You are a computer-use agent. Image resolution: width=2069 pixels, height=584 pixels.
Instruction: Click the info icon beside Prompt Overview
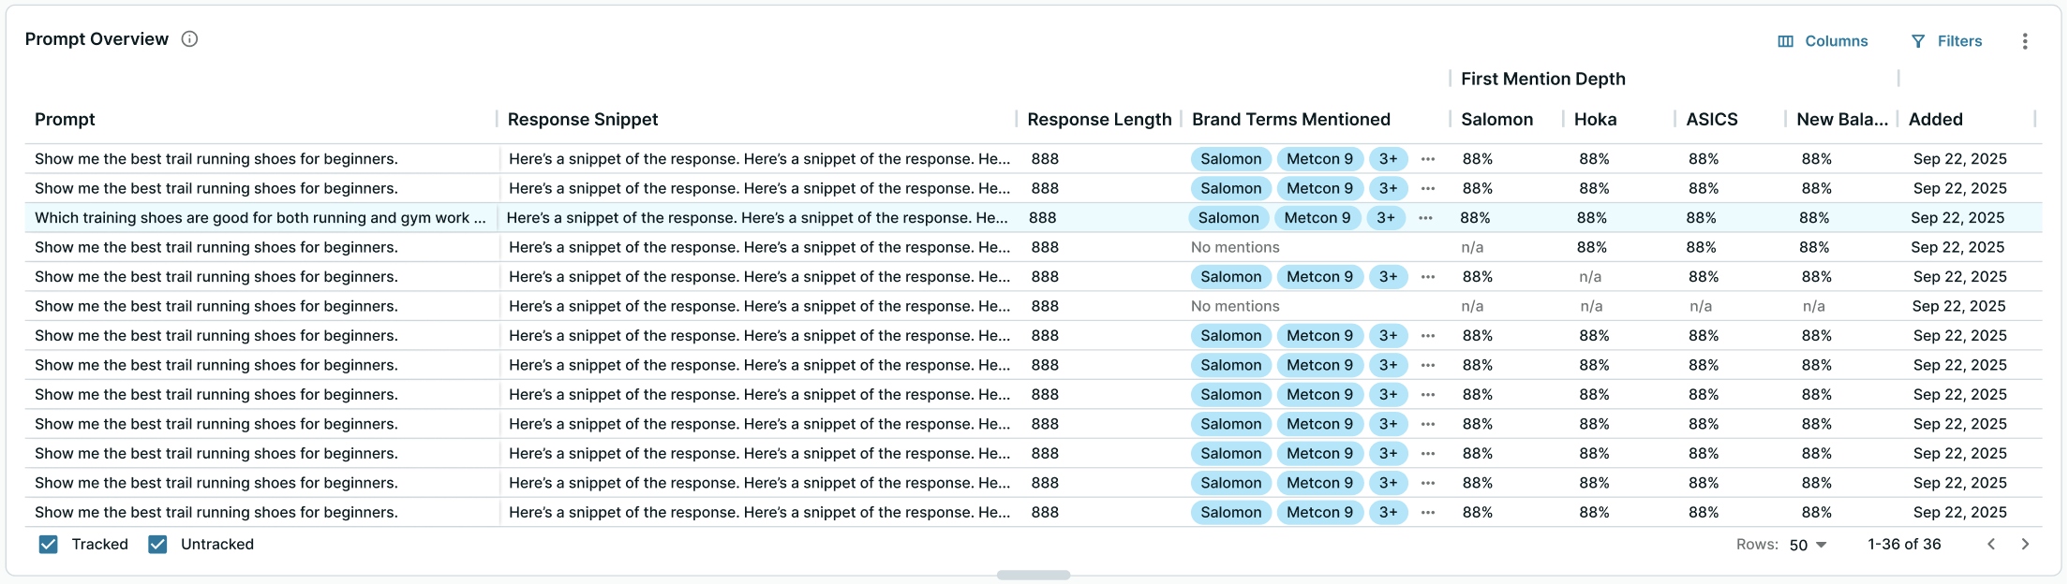click(189, 39)
